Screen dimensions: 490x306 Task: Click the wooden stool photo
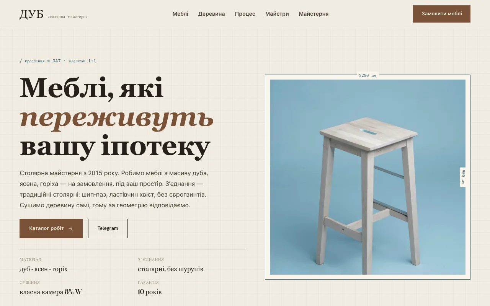coord(367,177)
